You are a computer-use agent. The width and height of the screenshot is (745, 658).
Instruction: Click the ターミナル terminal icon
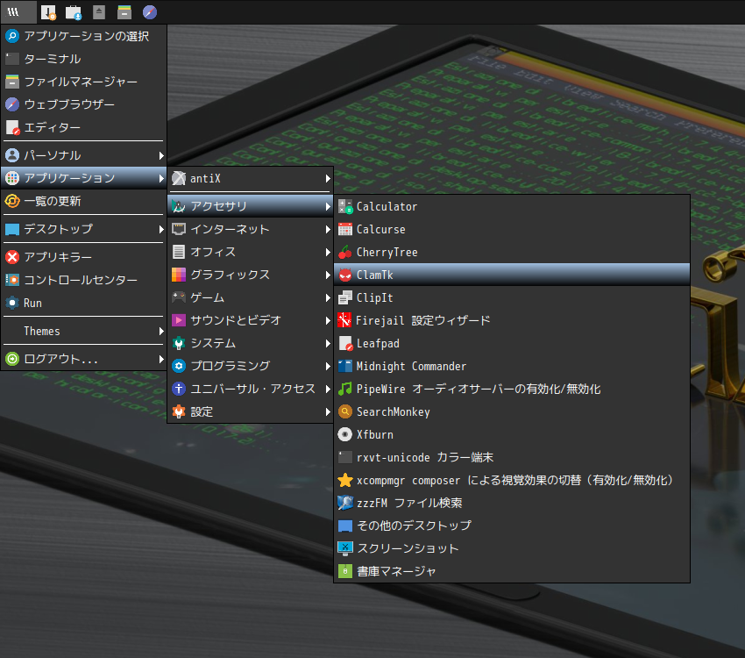[x=12, y=59]
